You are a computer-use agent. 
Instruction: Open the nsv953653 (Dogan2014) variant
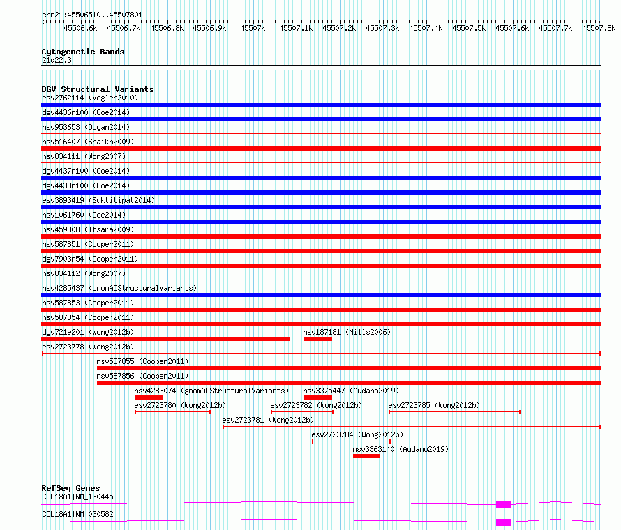tap(86, 127)
